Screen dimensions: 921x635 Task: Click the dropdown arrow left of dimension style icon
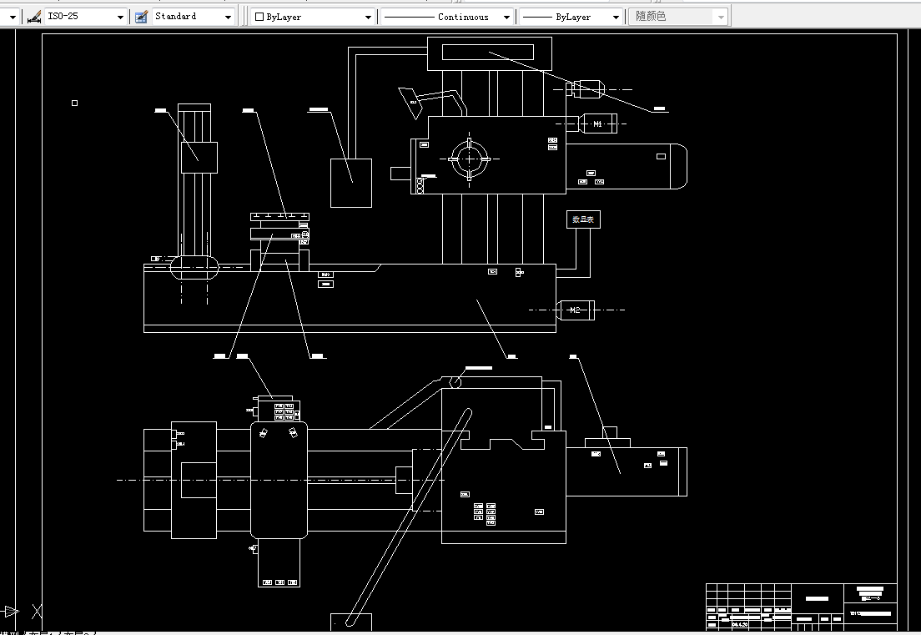point(12,17)
